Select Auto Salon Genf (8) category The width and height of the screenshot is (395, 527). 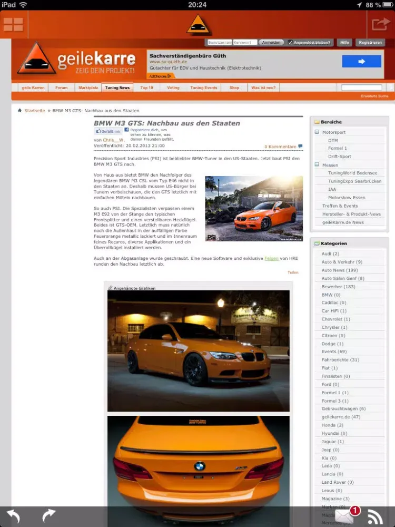[343, 278]
